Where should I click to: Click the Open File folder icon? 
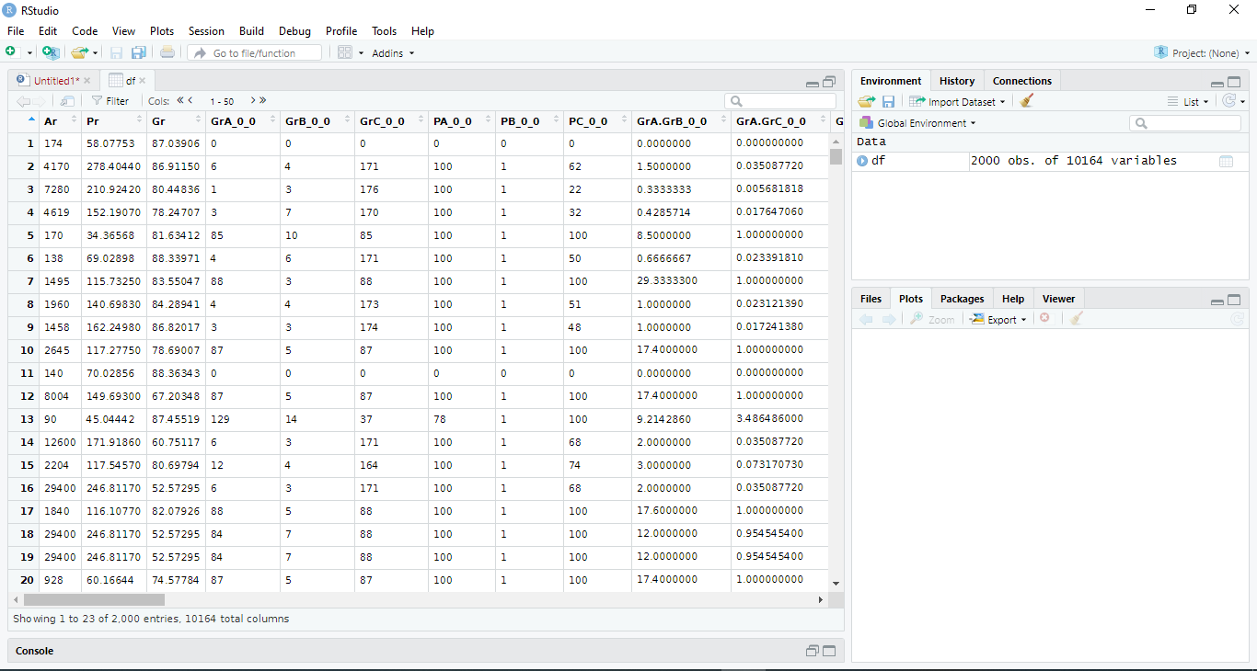(77, 52)
